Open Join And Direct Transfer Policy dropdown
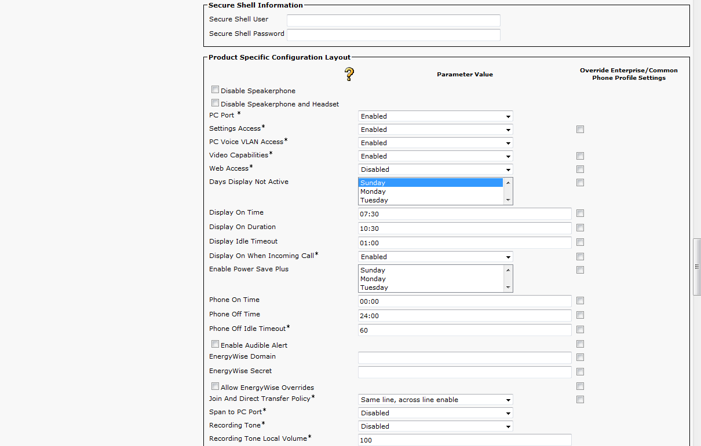Image resolution: width=701 pixels, height=446 pixels. pyautogui.click(x=435, y=400)
